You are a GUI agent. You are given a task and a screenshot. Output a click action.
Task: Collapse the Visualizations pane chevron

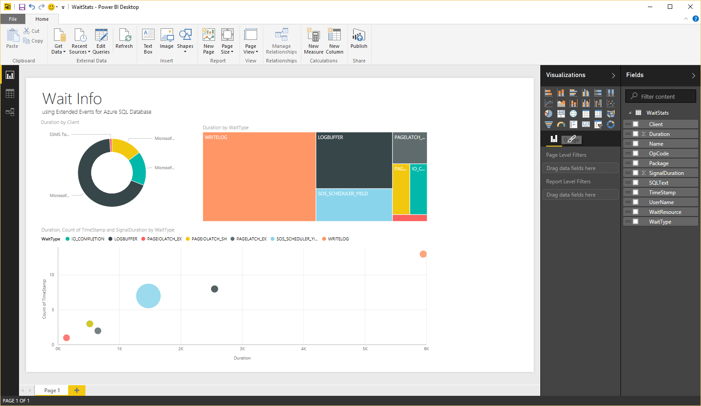point(613,76)
